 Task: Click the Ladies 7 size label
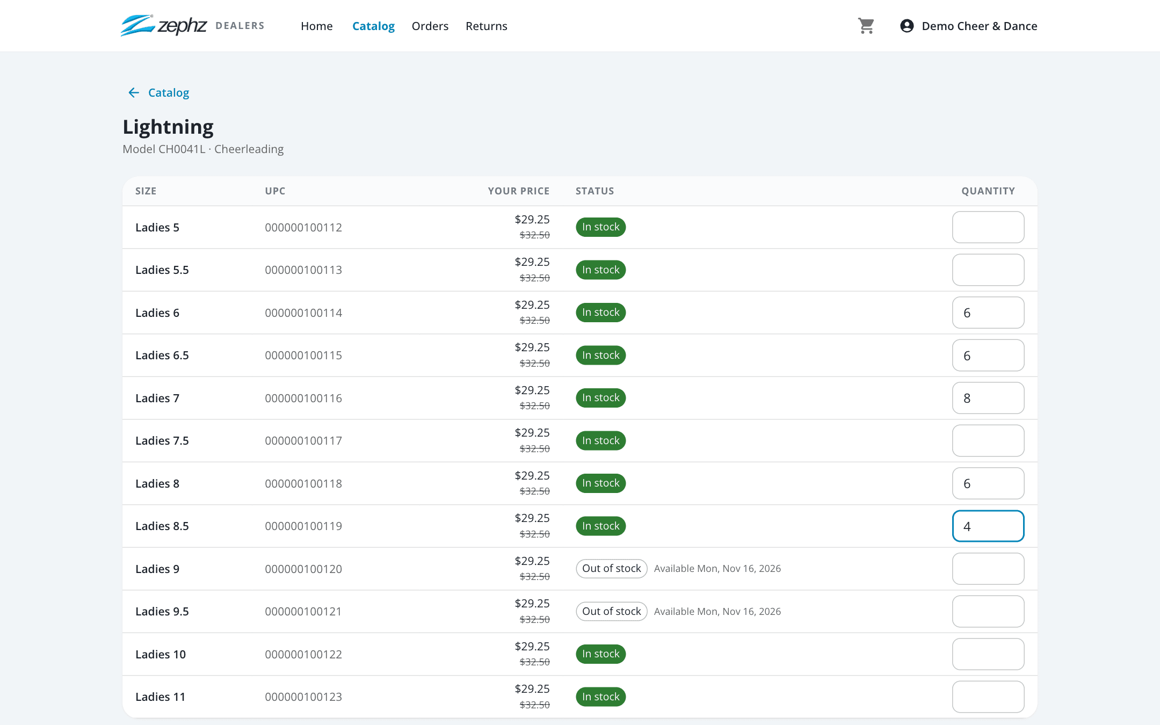[157, 398]
